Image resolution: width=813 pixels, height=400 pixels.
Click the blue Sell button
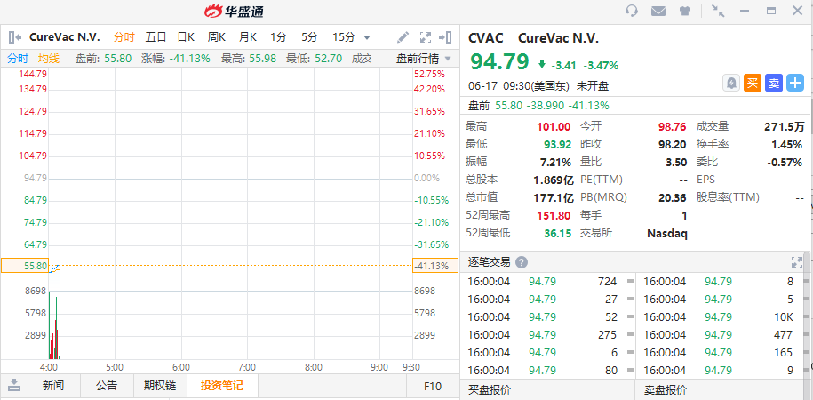774,83
